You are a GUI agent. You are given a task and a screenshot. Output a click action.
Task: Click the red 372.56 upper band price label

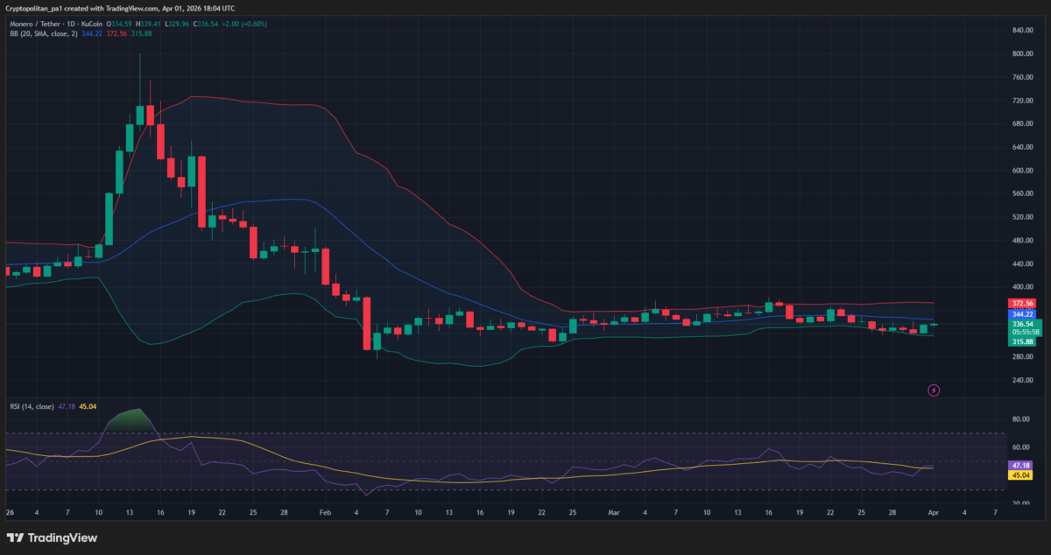coord(1024,303)
